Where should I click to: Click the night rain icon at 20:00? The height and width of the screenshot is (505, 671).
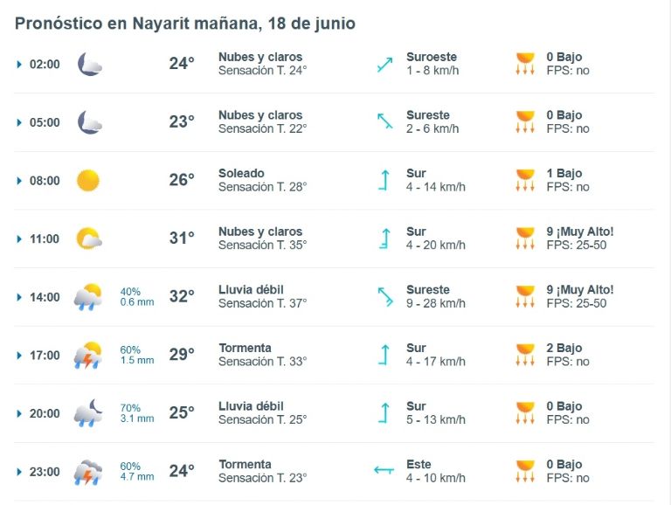click(x=88, y=413)
